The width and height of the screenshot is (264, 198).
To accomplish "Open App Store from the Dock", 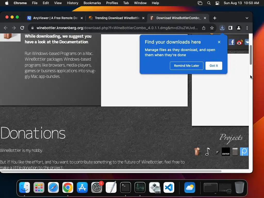I will 82,187.
